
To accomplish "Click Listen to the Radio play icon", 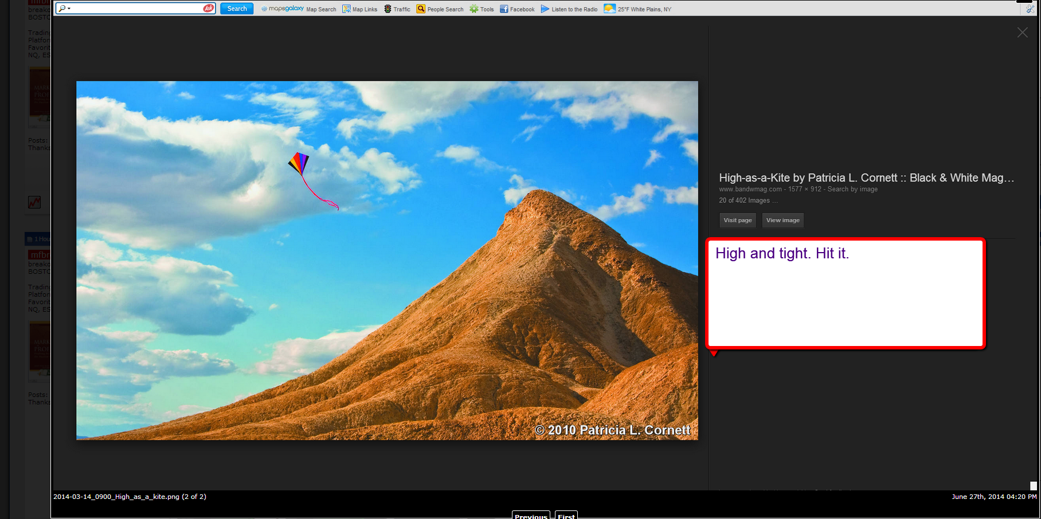I will [545, 9].
